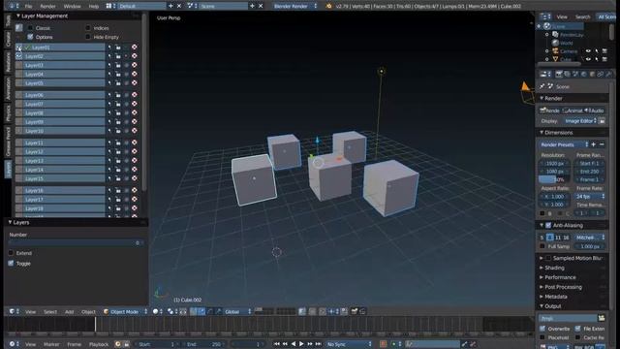This screenshot has width=620, height=349.
Task: Click the Number slider in the Layers panel
Action: point(76,242)
